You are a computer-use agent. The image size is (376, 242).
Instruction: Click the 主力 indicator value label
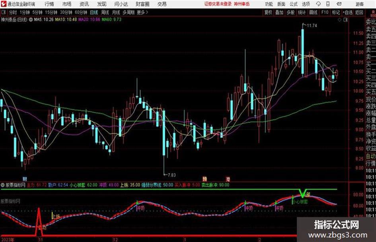coord(37,185)
